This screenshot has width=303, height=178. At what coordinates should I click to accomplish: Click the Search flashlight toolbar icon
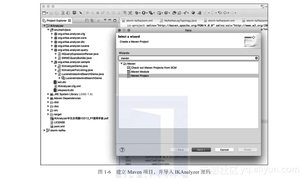point(185,13)
